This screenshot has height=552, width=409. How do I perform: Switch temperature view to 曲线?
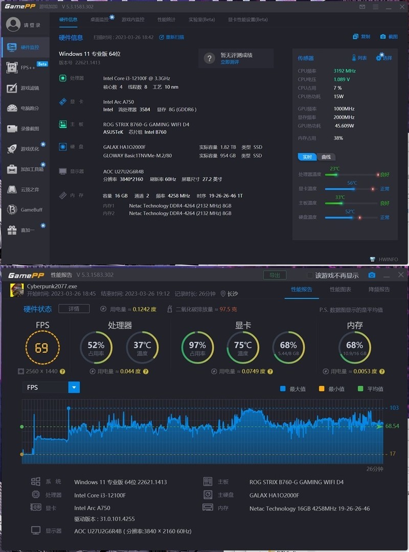tap(326, 157)
